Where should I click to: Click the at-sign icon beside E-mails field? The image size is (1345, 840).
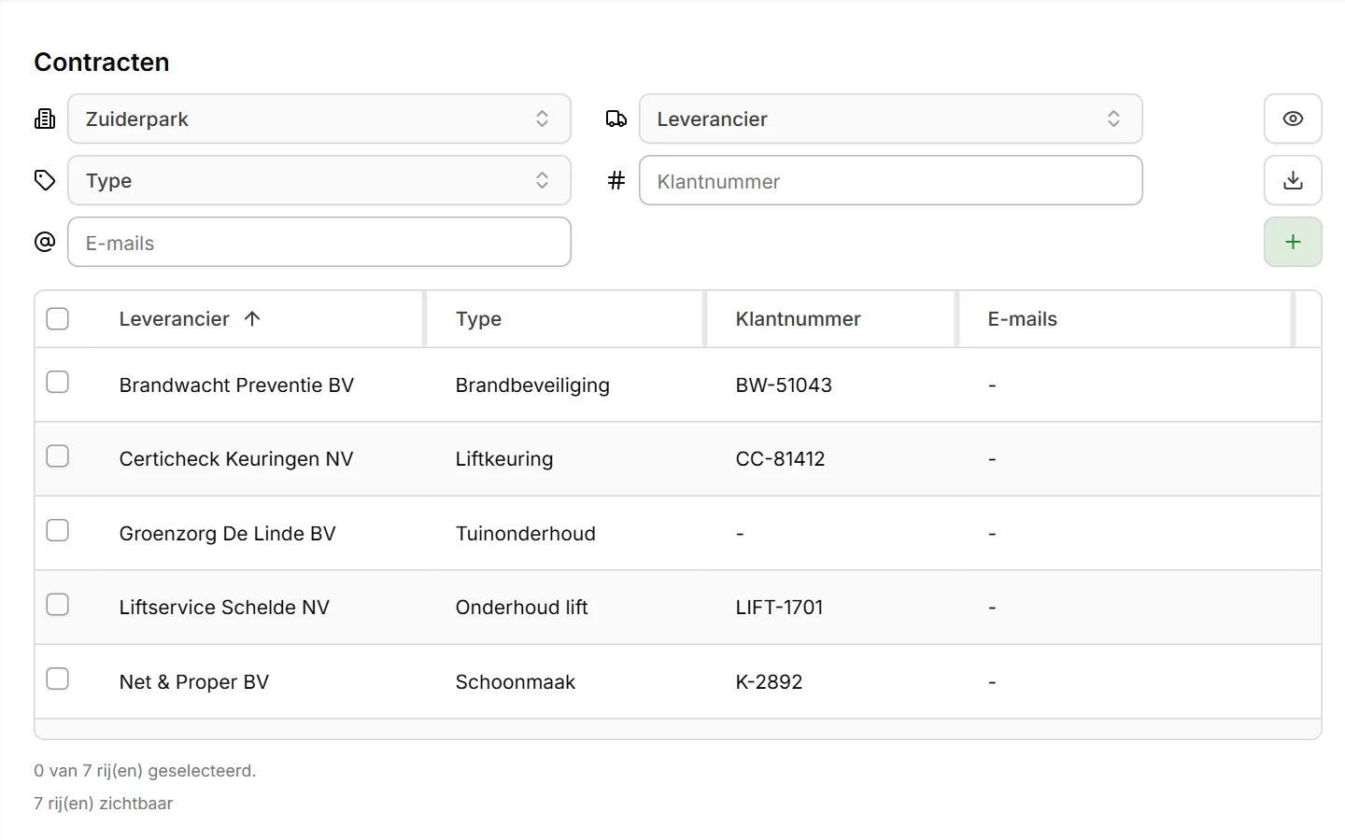[45, 242]
